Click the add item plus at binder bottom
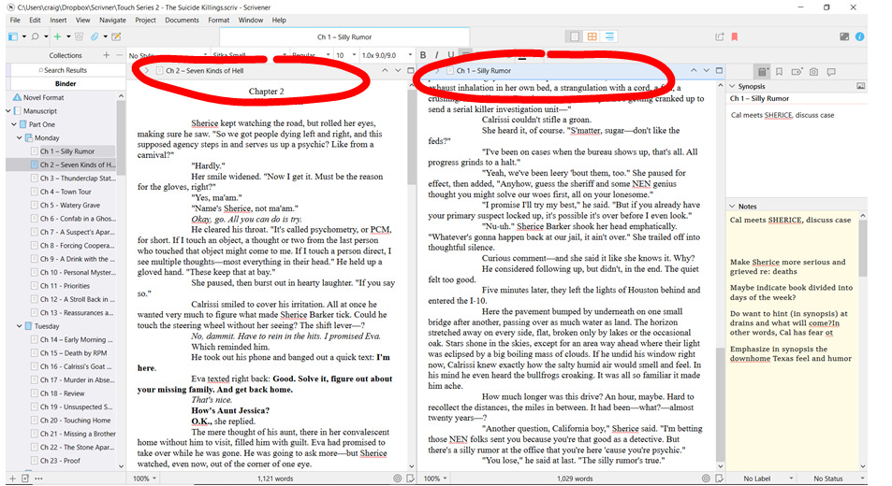 pyautogui.click(x=12, y=479)
